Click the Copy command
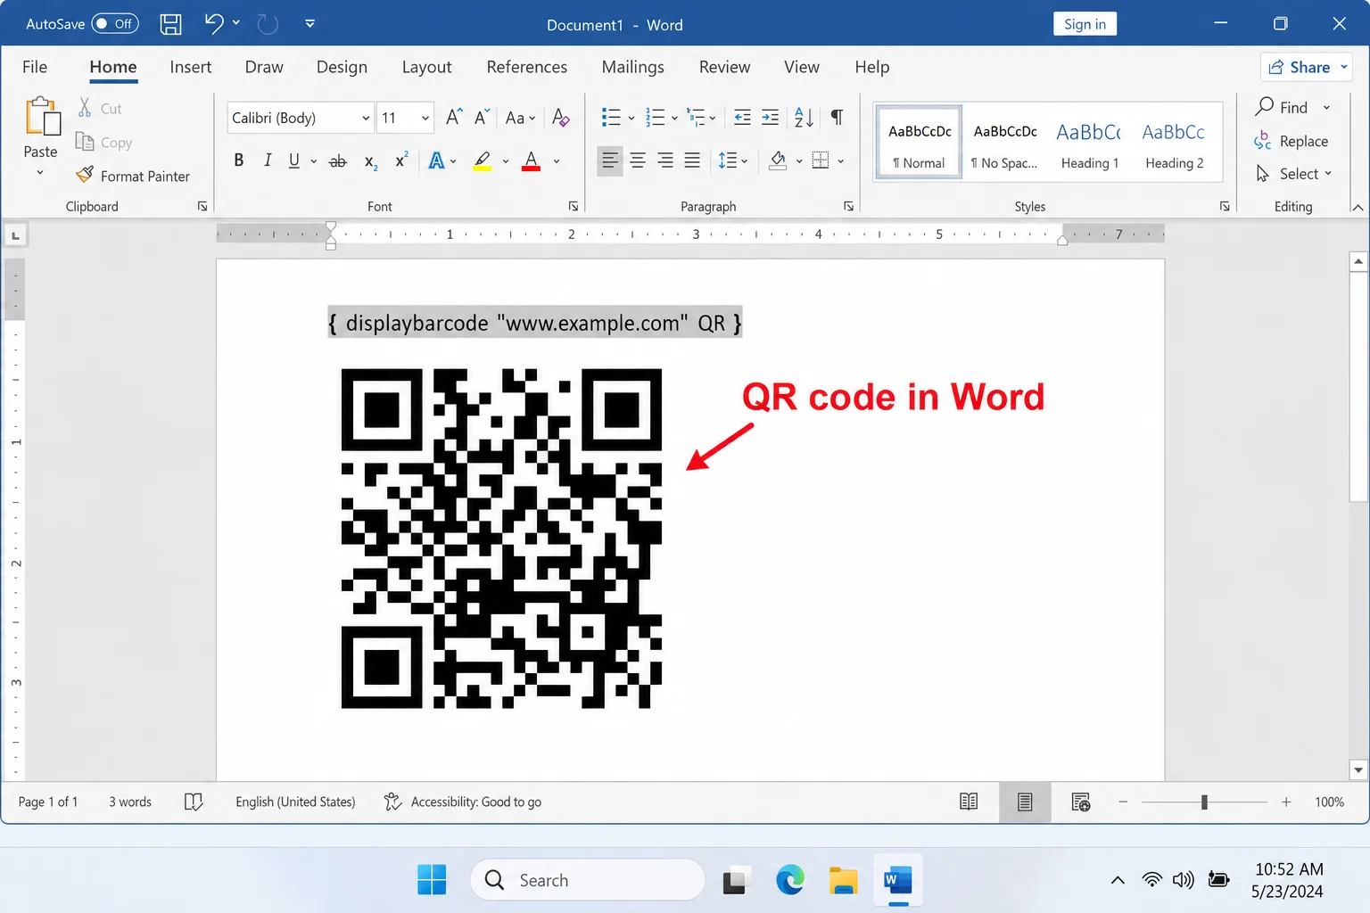This screenshot has width=1370, height=913. click(104, 142)
